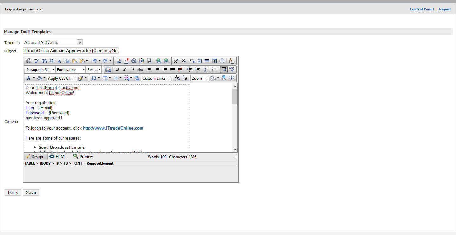
Task: Align text right
Action: tap(165, 69)
